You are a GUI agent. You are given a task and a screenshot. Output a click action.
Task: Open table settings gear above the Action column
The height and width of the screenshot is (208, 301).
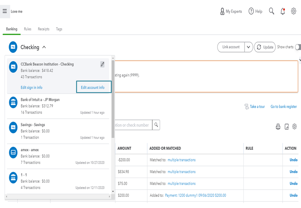(x=294, y=127)
